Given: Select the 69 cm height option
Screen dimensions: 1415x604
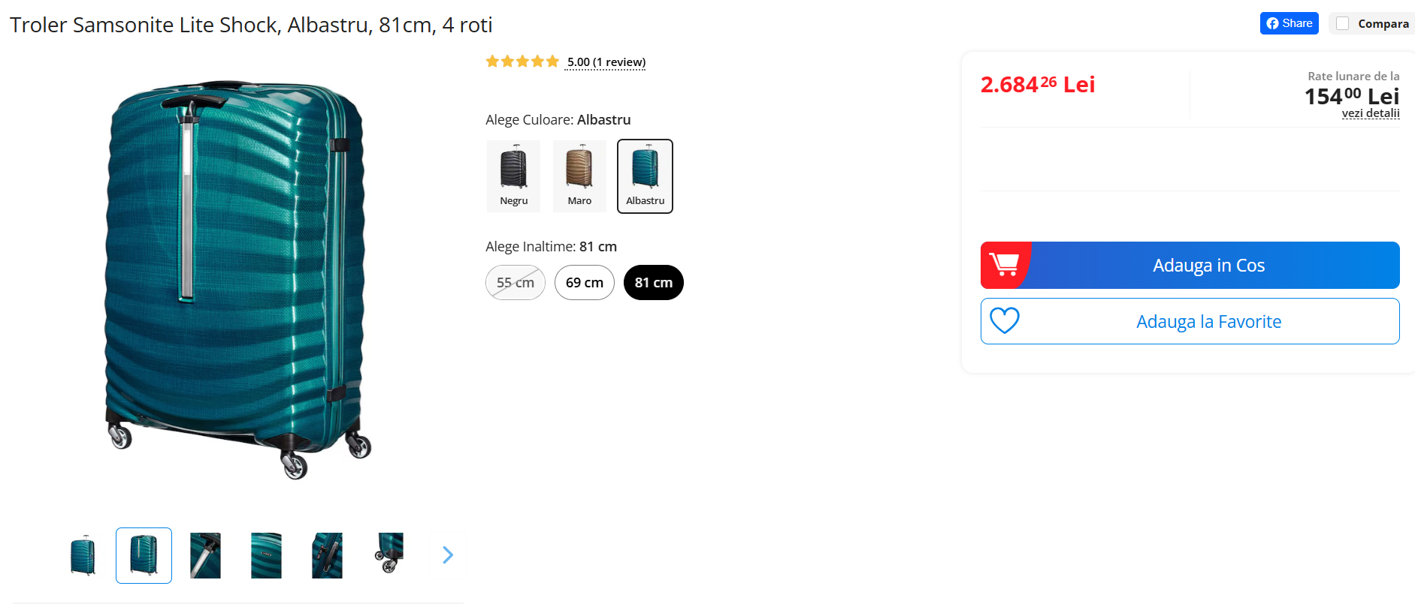Looking at the screenshot, I should pyautogui.click(x=584, y=283).
